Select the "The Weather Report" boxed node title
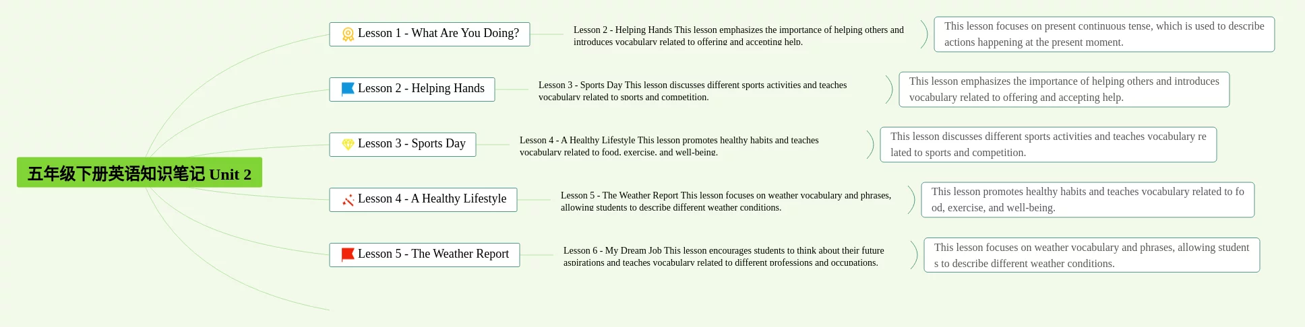The width and height of the screenshot is (1305, 327). (433, 254)
